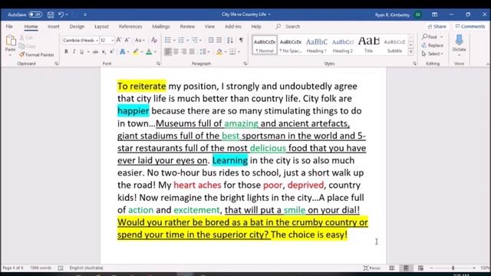Click the Justify alignment icon
This screenshot has width=491, height=276.
tap(192, 51)
